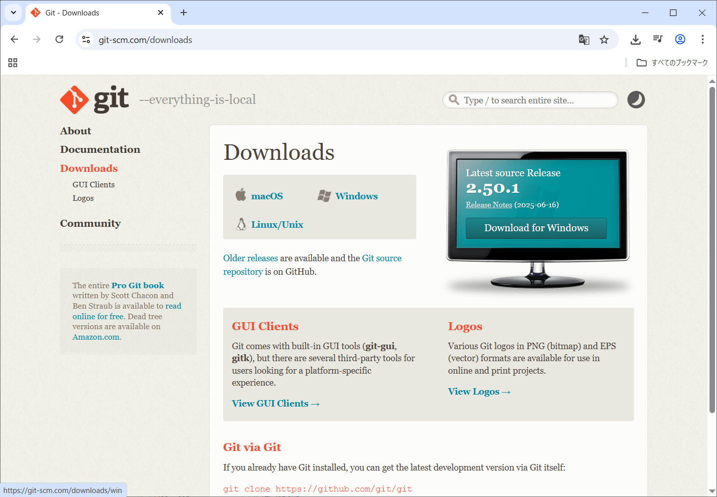The image size is (717, 497).
Task: Click the Git logo in the header
Action: pos(95,99)
